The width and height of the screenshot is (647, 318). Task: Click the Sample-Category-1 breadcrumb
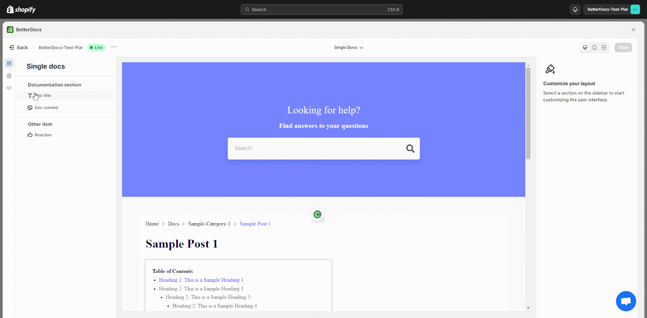(209, 224)
